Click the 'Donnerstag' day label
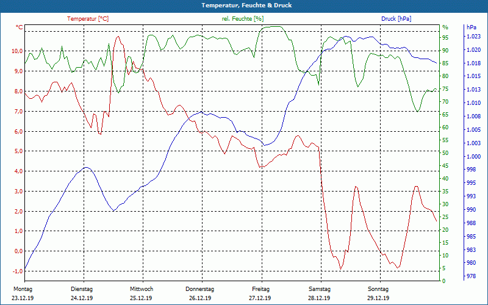The image size is (488, 305). tap(200, 289)
